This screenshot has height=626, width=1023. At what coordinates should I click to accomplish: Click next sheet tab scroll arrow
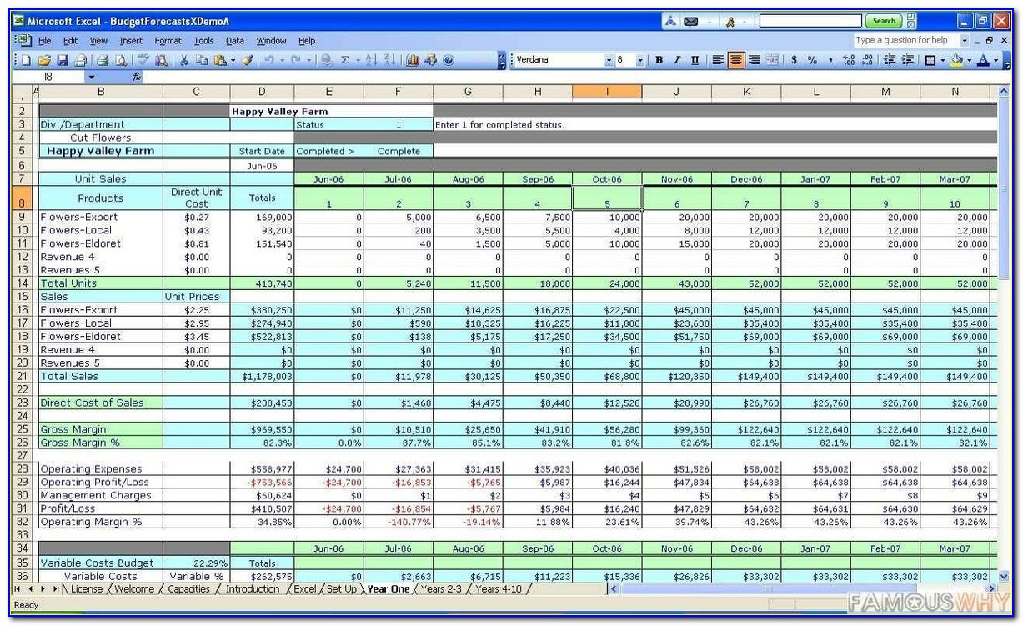click(44, 589)
